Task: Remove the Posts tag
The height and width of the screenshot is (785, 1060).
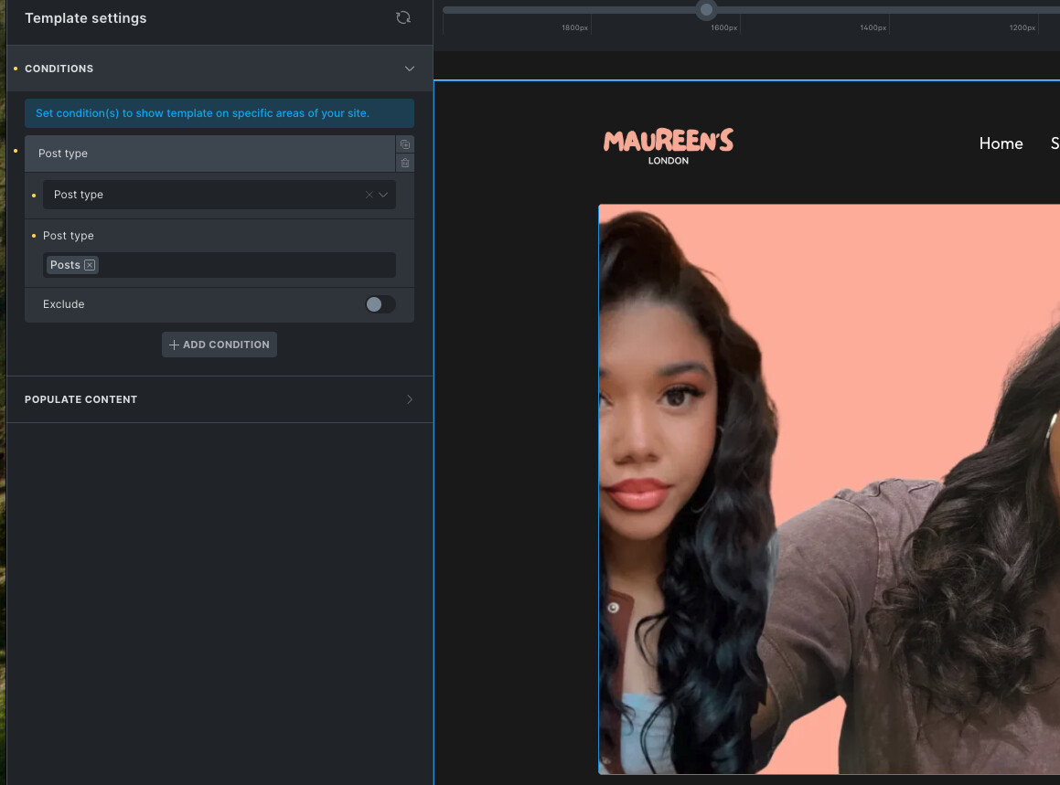Action: pyautogui.click(x=90, y=265)
